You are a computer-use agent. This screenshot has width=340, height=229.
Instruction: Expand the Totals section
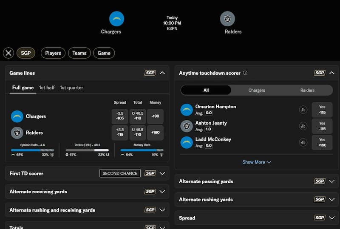(162, 227)
